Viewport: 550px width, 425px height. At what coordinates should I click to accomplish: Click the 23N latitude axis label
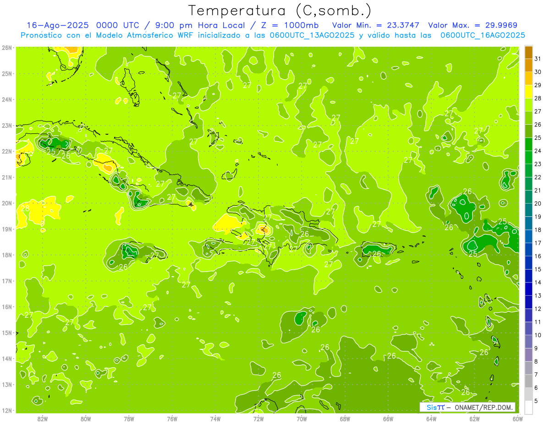pyautogui.click(x=6, y=125)
